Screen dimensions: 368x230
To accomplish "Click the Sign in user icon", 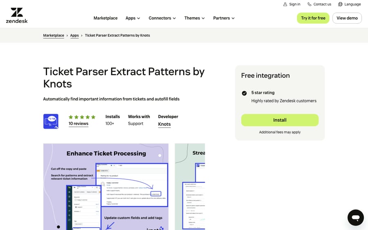I will point(285,4).
